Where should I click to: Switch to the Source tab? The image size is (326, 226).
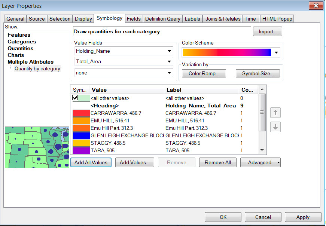[x=37, y=19]
